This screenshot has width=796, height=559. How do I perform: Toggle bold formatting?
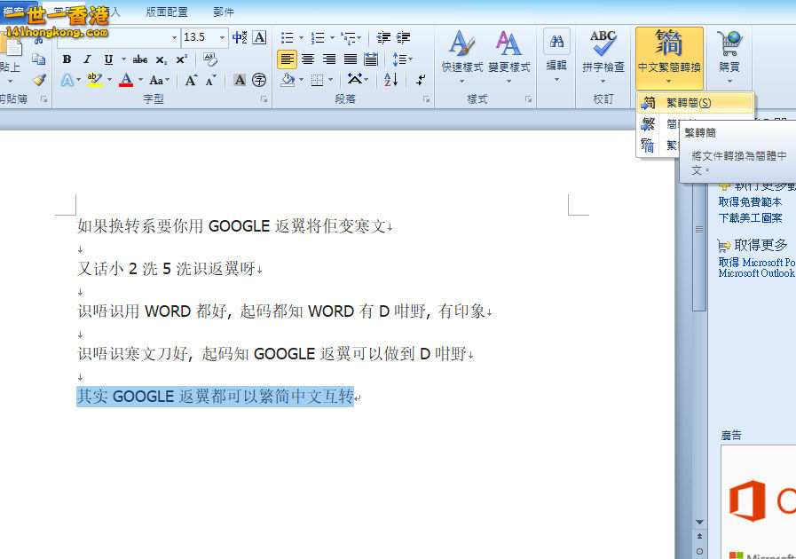coord(67,59)
